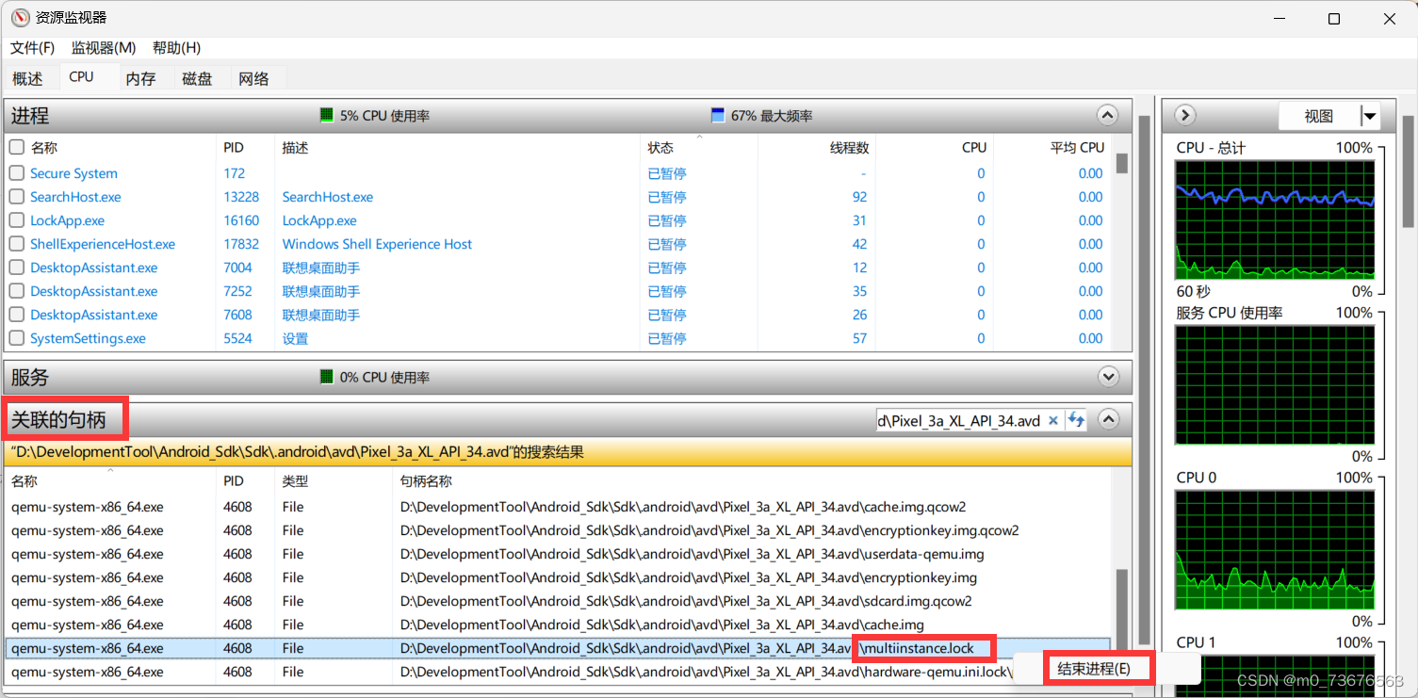Open the 帮助(H) menu
Image resolution: width=1418 pixels, height=698 pixels.
(x=176, y=48)
